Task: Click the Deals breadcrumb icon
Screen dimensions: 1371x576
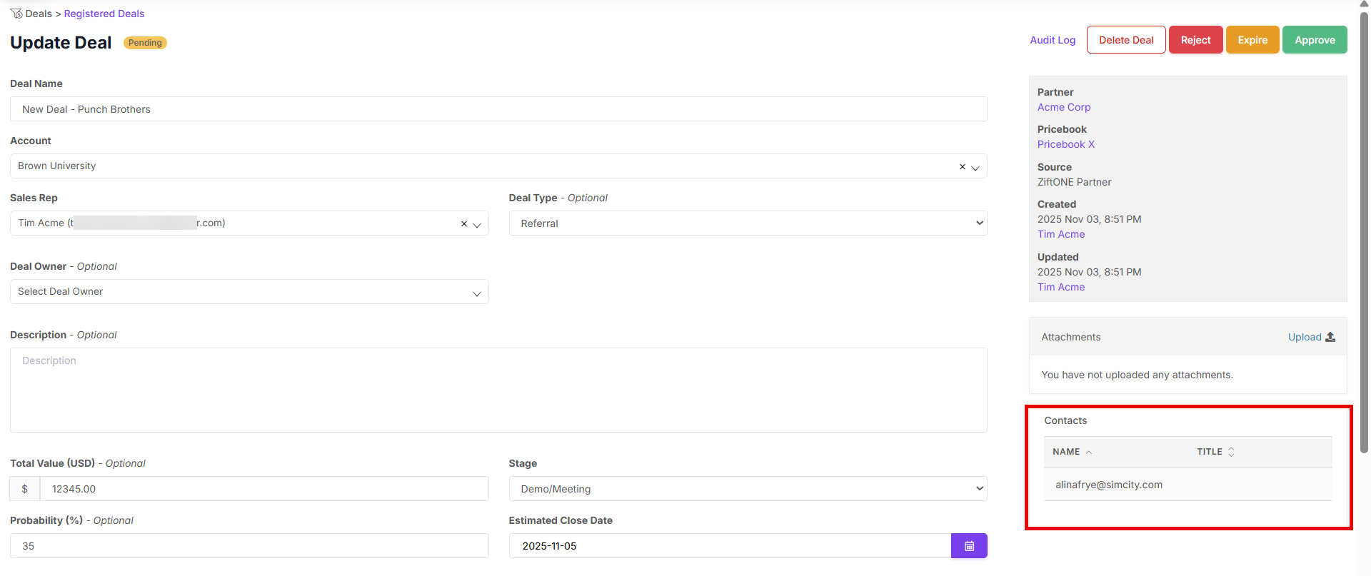Action: point(15,13)
